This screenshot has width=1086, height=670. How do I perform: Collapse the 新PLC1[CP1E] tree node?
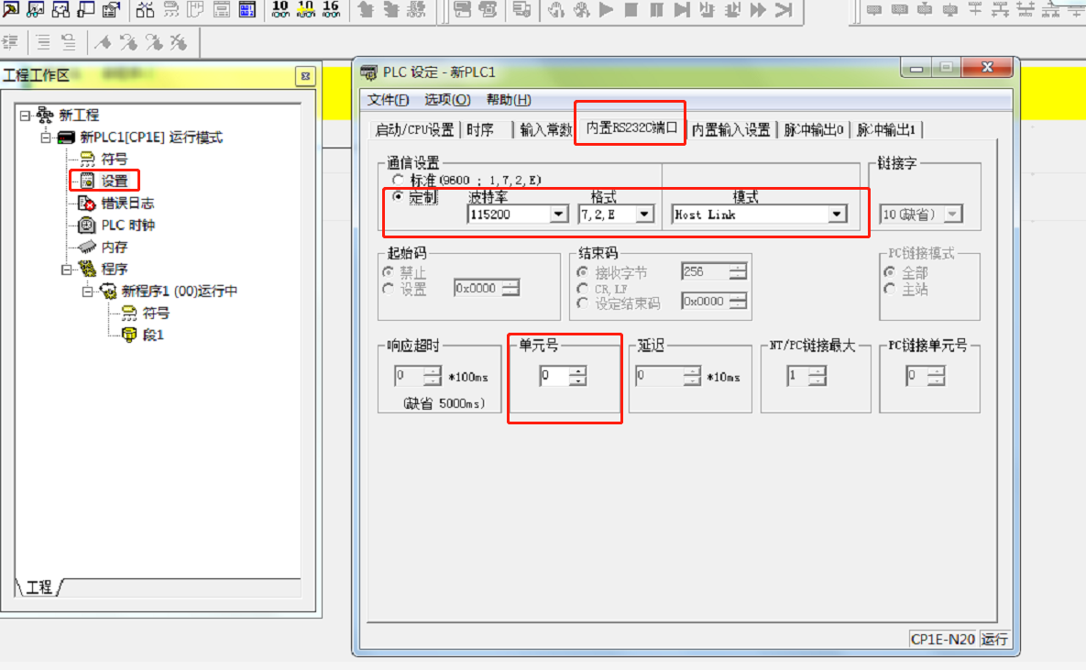pos(46,137)
